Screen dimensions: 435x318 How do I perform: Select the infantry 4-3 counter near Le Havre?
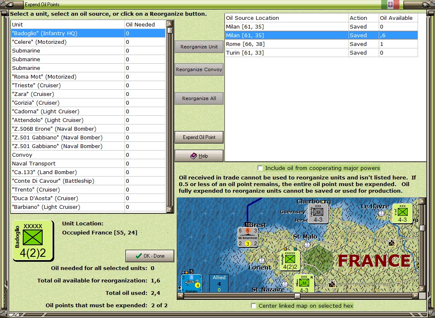(403, 213)
